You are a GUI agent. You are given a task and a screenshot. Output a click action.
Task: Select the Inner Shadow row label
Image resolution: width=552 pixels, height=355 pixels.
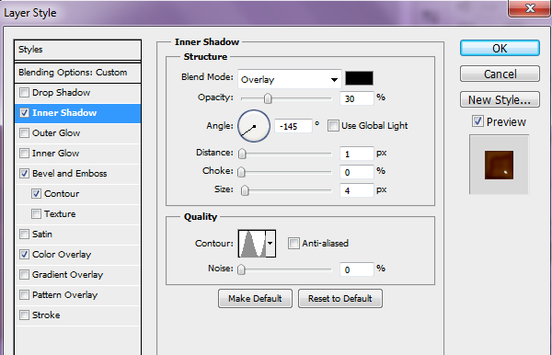click(64, 113)
